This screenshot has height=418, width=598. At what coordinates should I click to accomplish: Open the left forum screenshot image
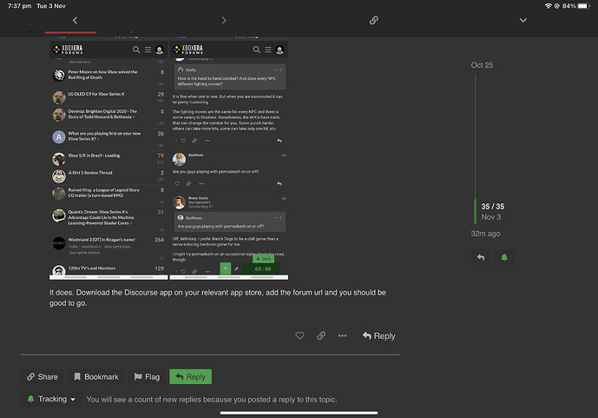click(108, 158)
